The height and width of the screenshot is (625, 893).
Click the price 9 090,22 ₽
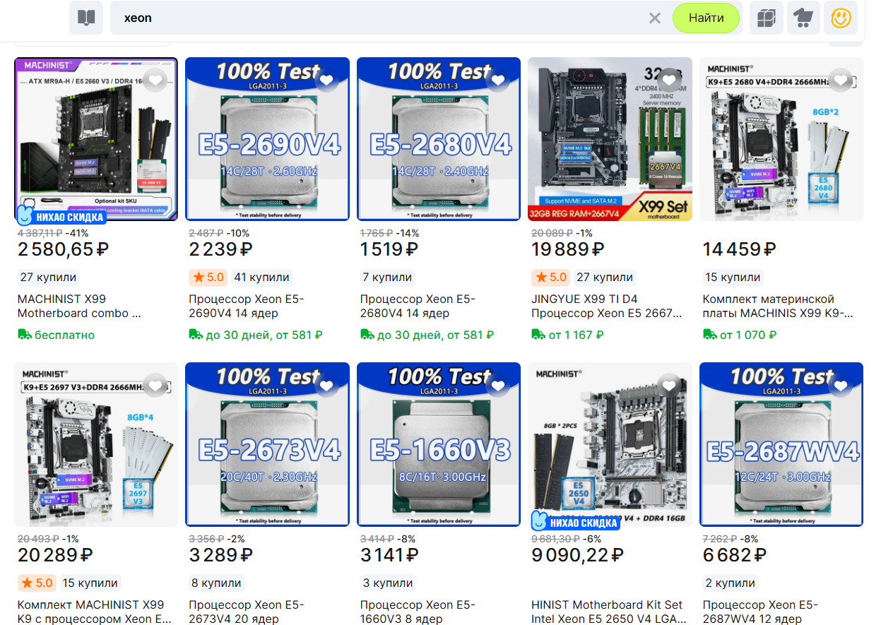coord(577,555)
